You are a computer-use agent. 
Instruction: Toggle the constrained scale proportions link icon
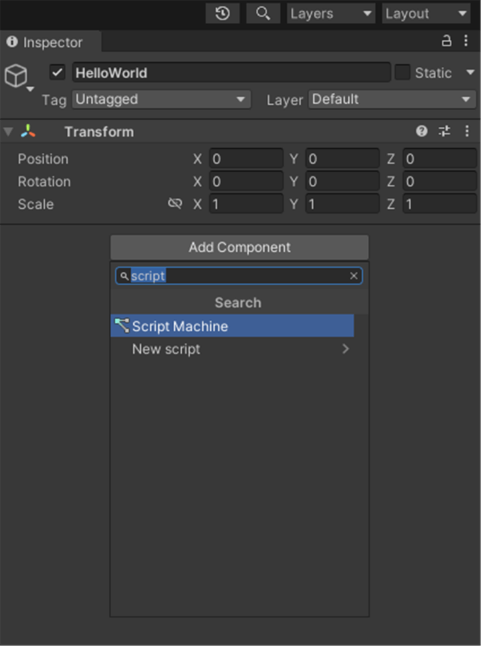coord(175,204)
